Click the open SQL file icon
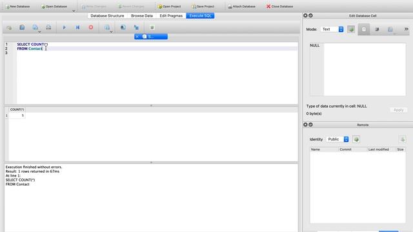The height and width of the screenshot is (232, 413). point(22,27)
